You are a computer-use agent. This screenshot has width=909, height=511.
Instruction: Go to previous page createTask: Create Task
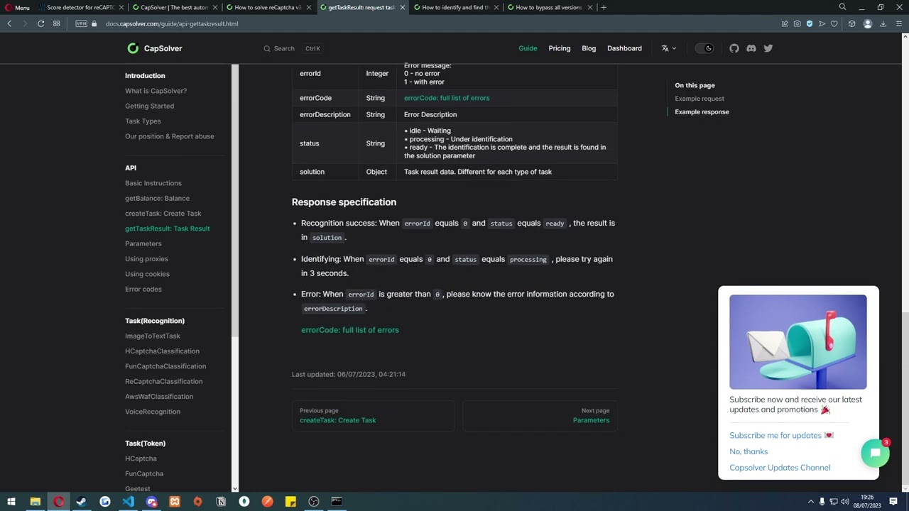373,416
